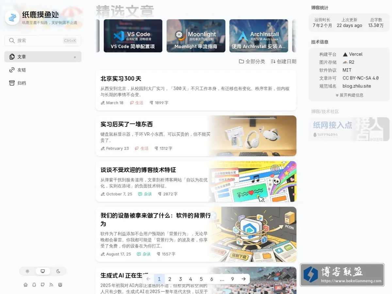Click the bell icon beside 169994096
The height and width of the screenshot is (294, 392).
tap(315, 135)
